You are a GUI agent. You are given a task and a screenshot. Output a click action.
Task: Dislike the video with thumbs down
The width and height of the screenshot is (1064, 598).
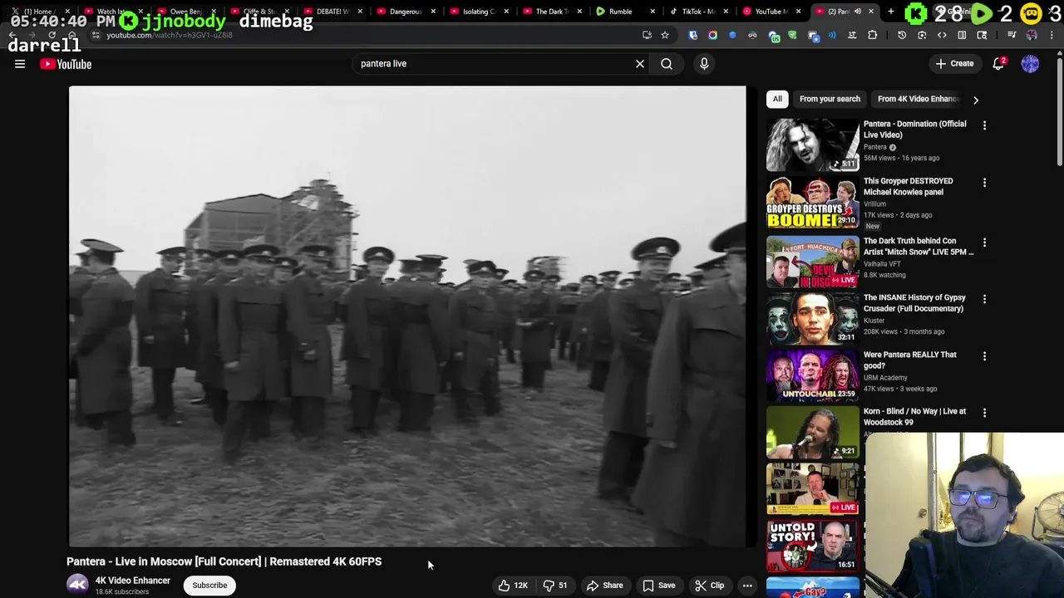(555, 586)
